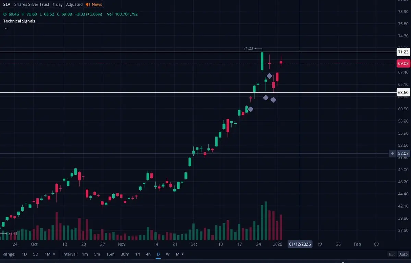The height and width of the screenshot is (263, 411).
Task: Click the Feb date axis label
Action: pyautogui.click(x=357, y=244)
